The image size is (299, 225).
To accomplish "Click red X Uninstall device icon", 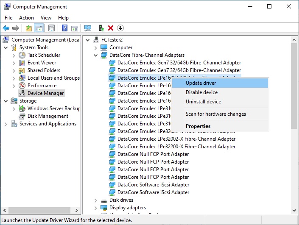I will coord(111,28).
